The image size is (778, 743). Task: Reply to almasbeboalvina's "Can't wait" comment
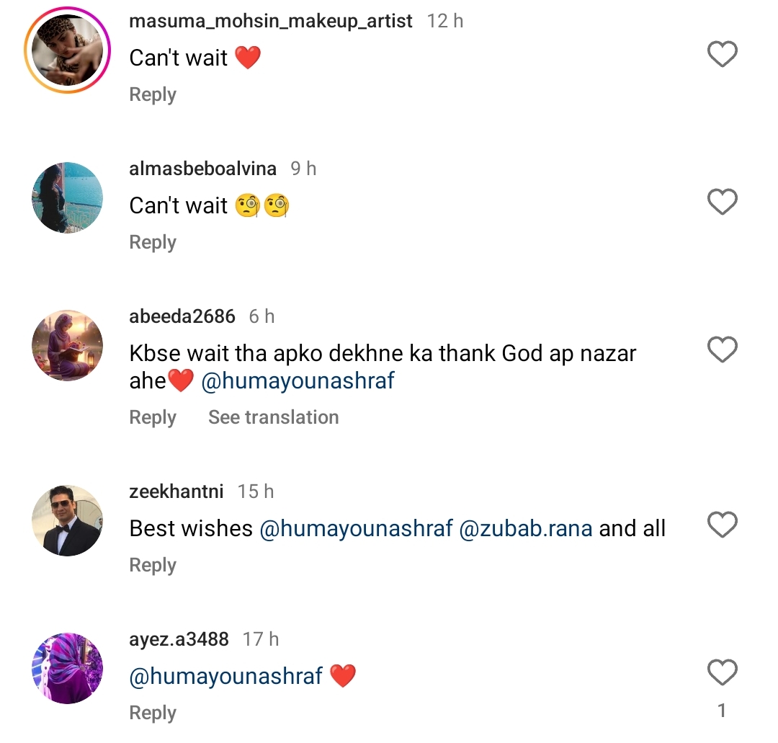pyautogui.click(x=153, y=243)
